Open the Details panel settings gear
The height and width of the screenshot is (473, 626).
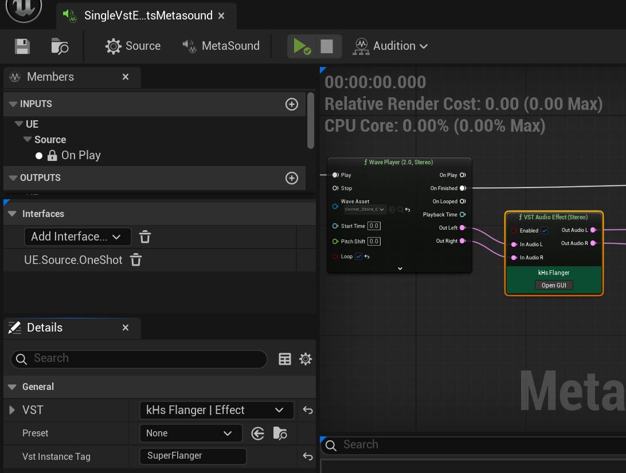tap(306, 359)
